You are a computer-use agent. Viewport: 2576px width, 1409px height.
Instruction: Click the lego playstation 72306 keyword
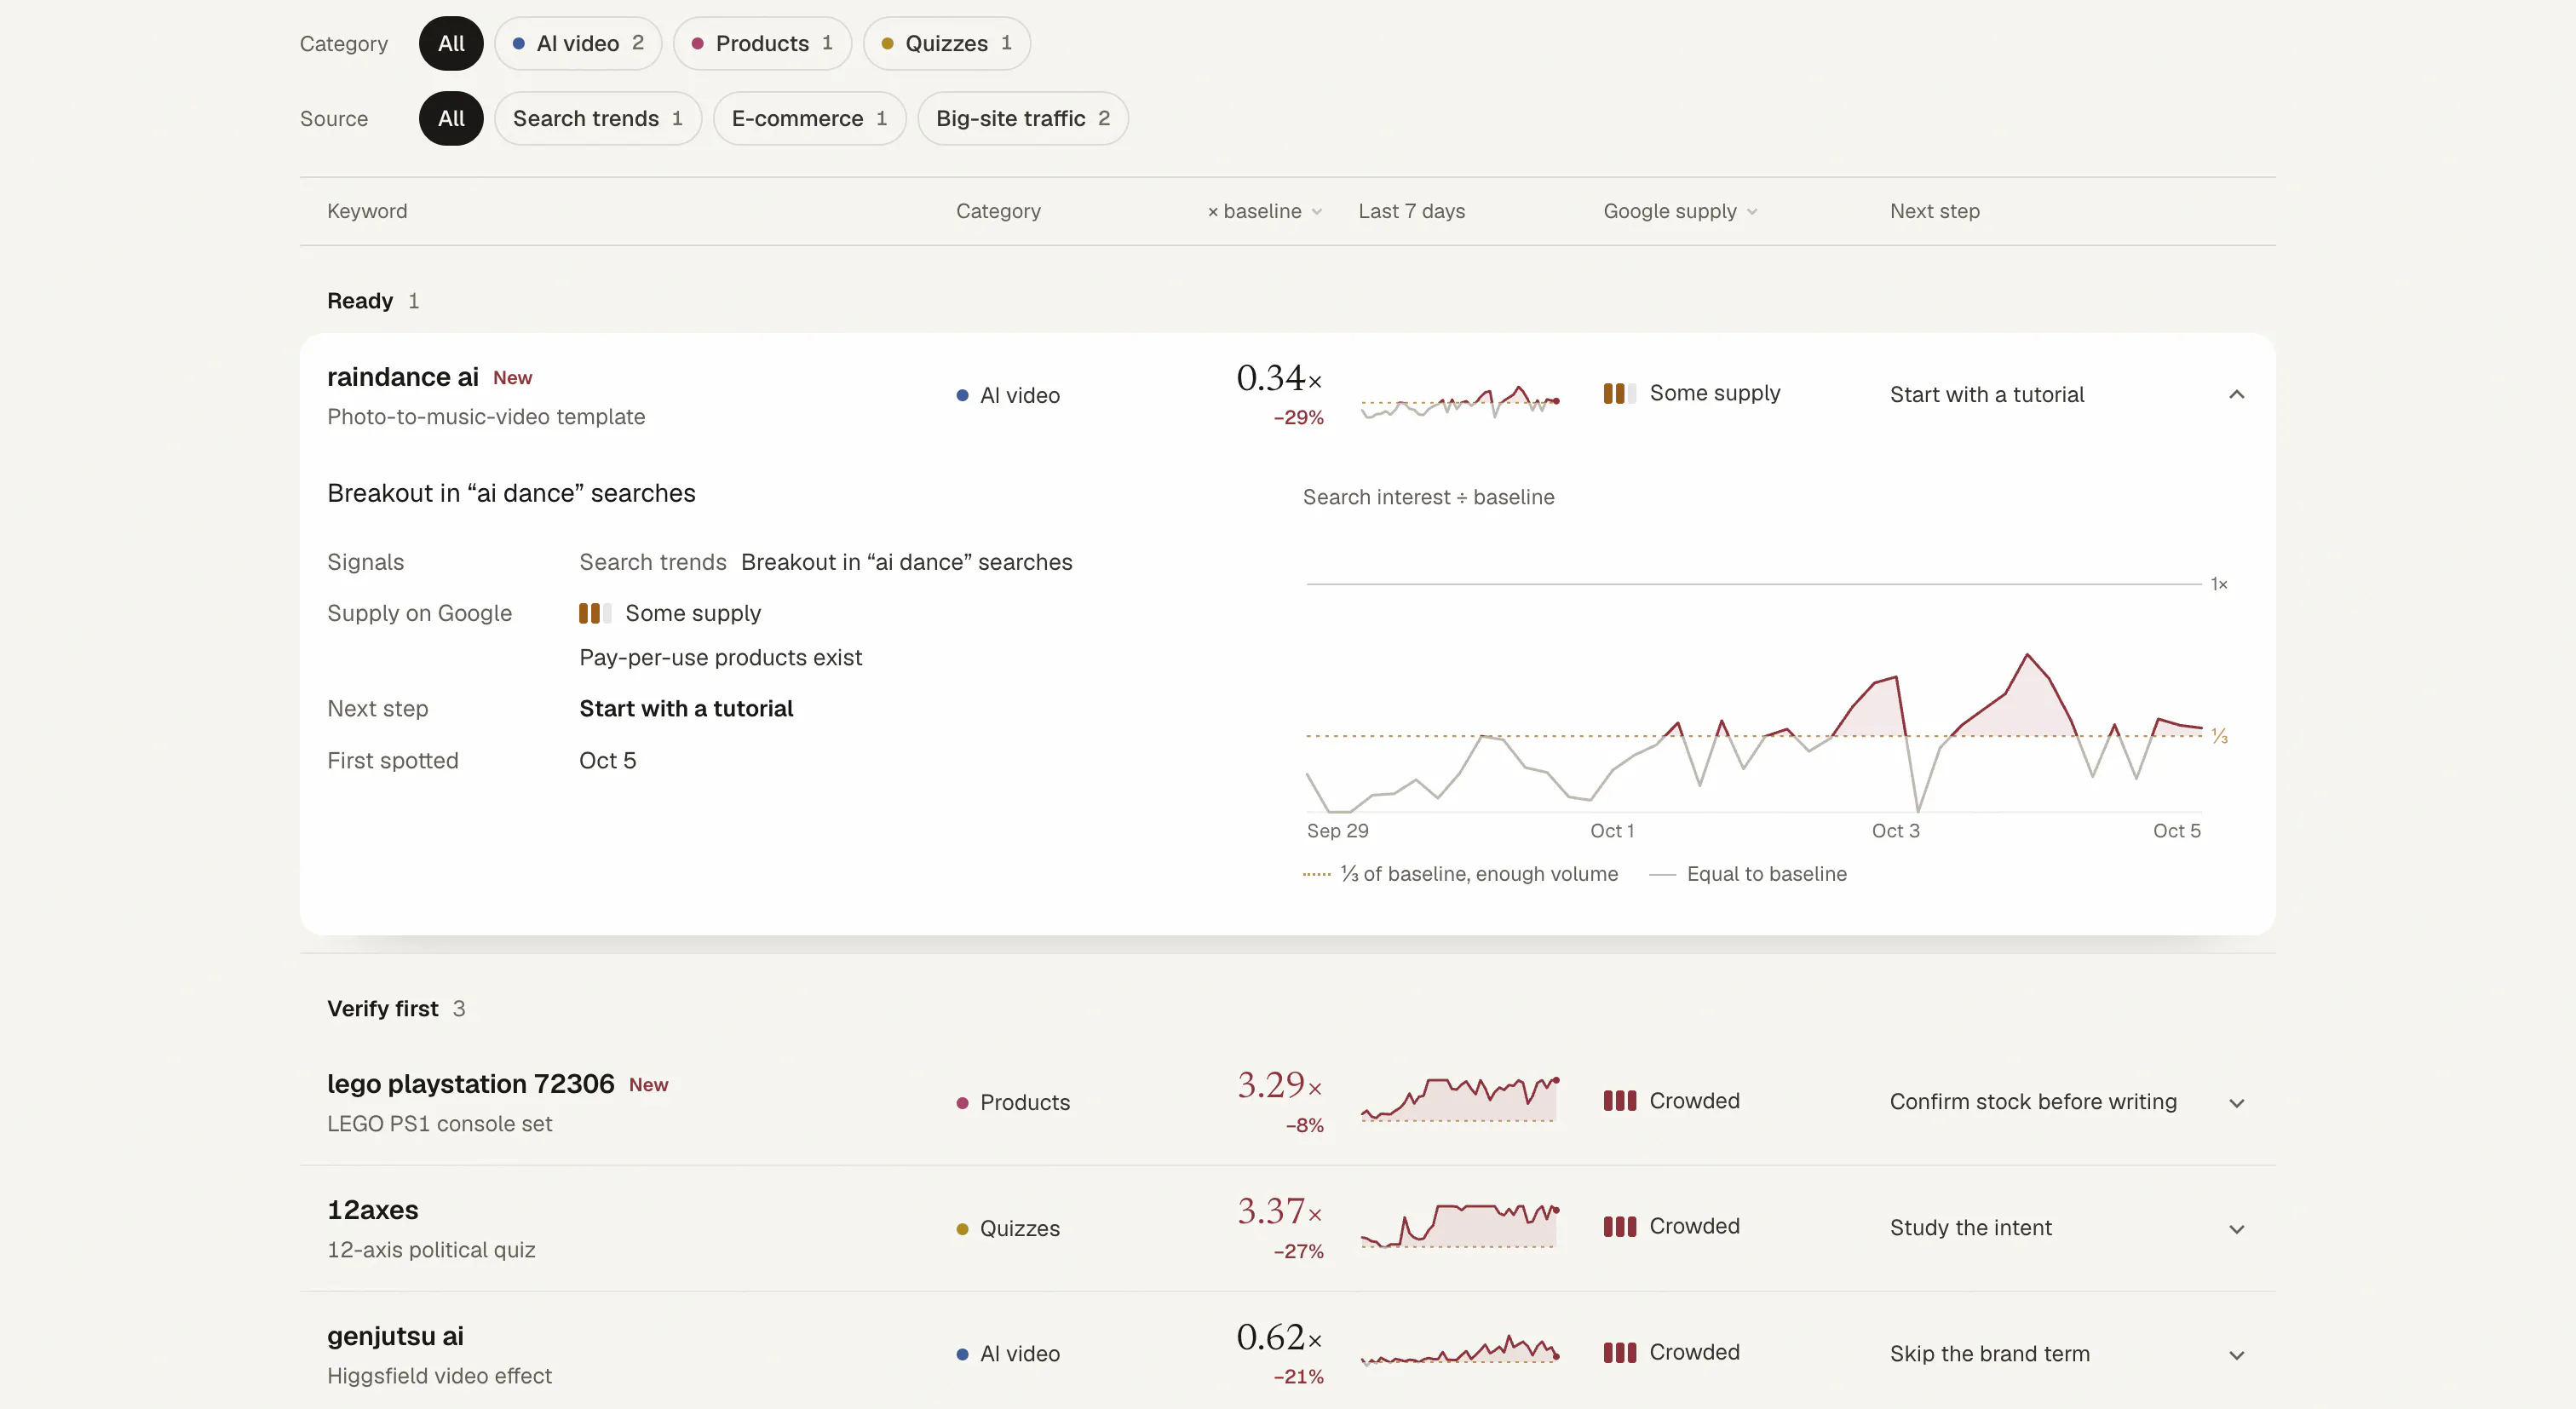point(470,1084)
